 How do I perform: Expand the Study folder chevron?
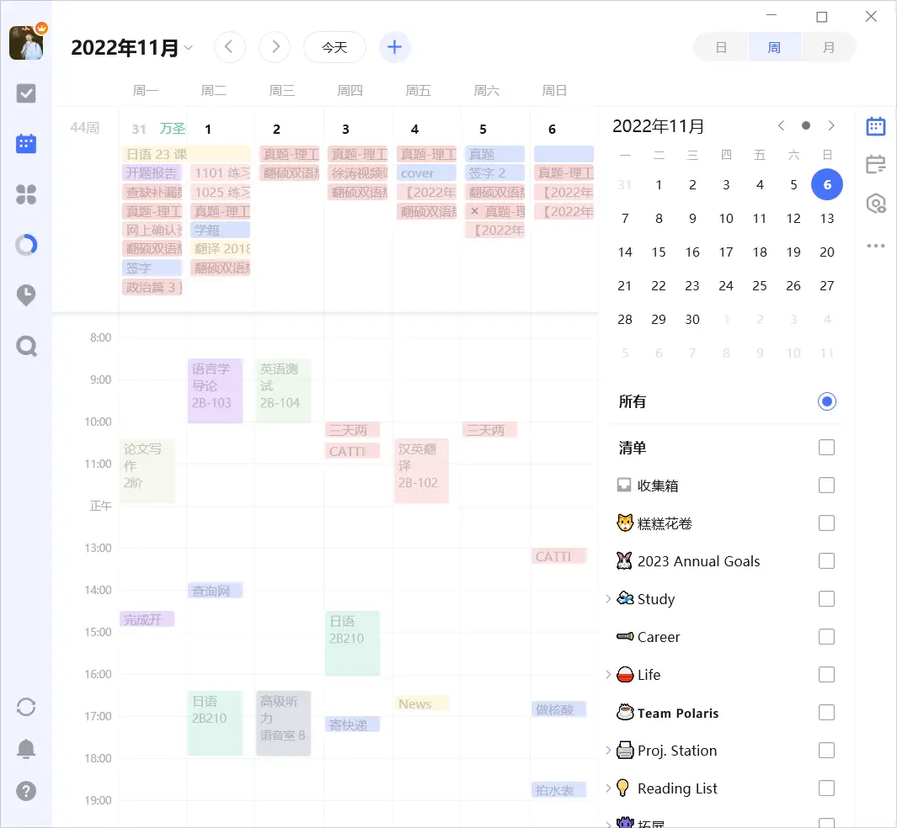(608, 599)
